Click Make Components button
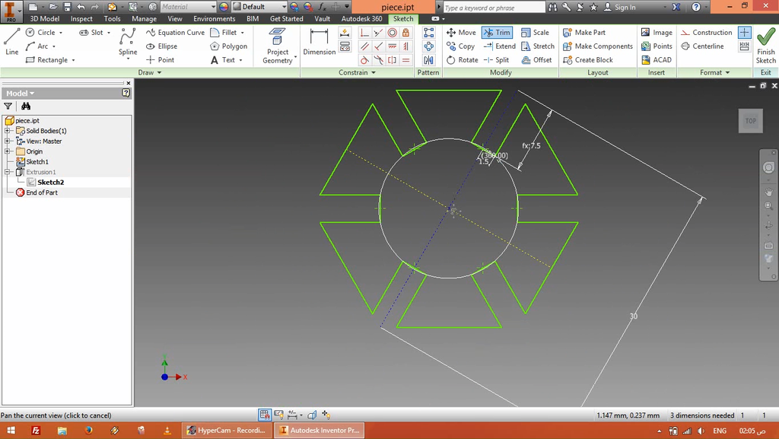 point(598,46)
